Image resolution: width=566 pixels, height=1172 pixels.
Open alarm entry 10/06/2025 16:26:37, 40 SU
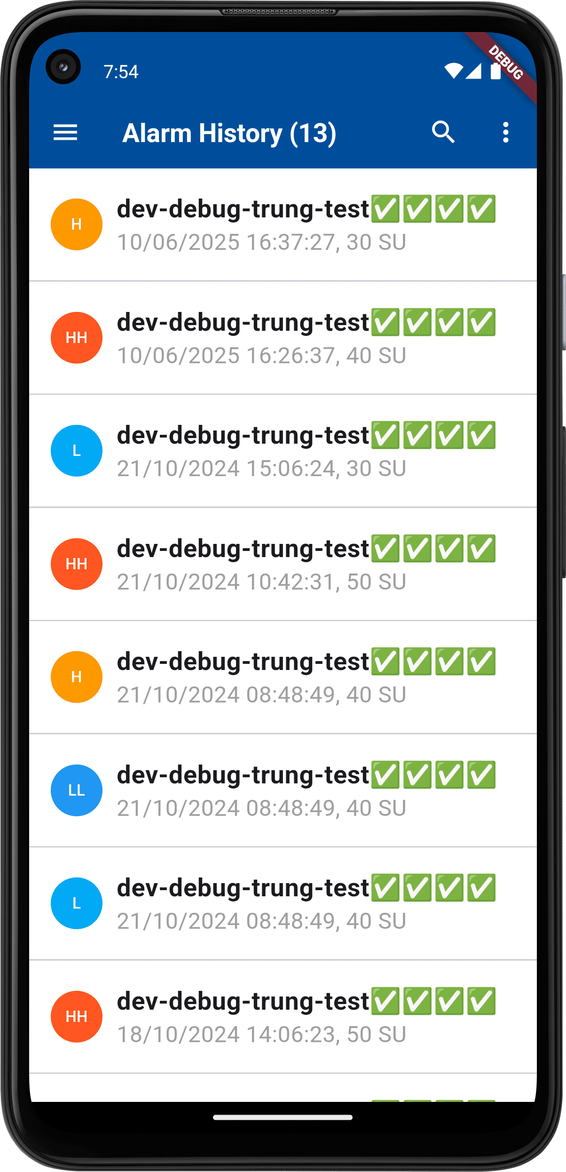pos(283,338)
